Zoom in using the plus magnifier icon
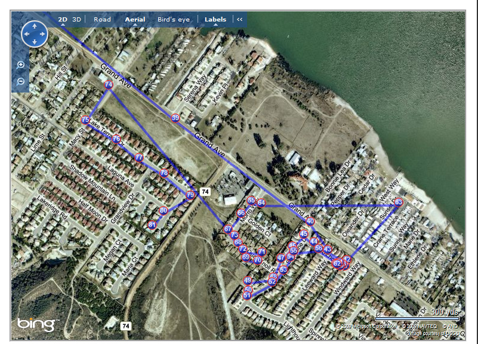 tap(20, 64)
